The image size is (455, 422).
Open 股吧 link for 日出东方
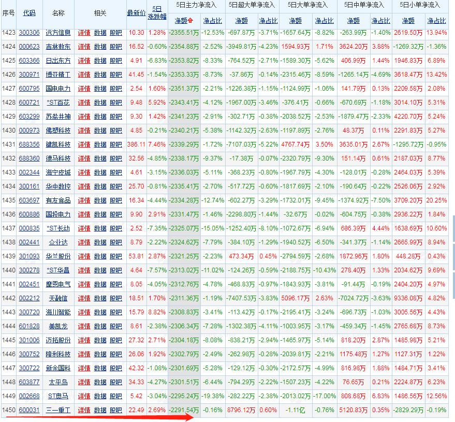(x=116, y=61)
